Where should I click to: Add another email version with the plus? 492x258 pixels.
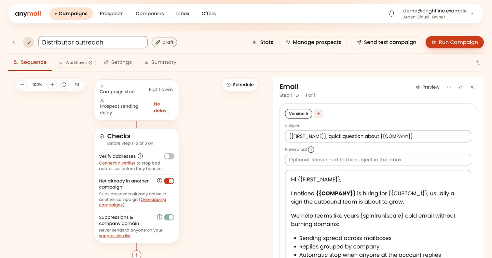click(x=318, y=114)
